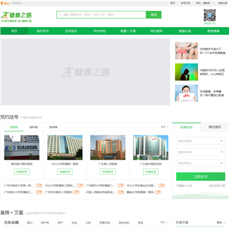This screenshot has height=229, width=229.
Task: Click 快速挂号 under 梅州爱尔眼科医院
Action: coord(22,172)
